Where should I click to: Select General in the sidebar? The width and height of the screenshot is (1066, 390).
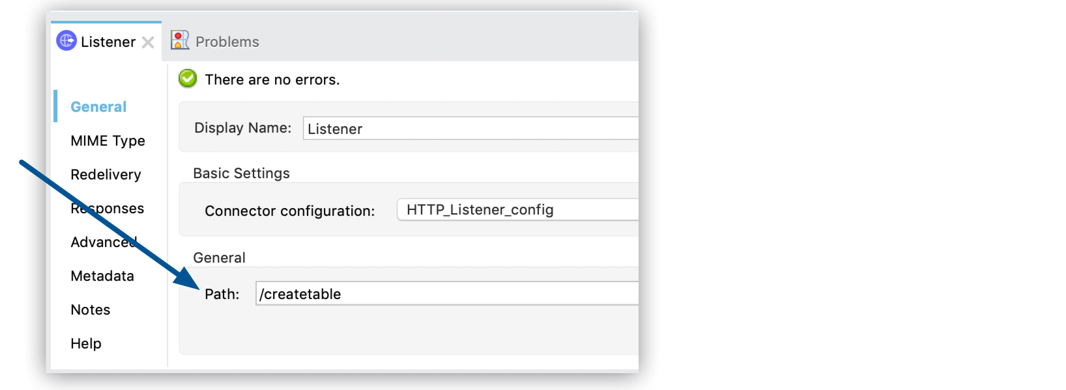click(x=98, y=106)
